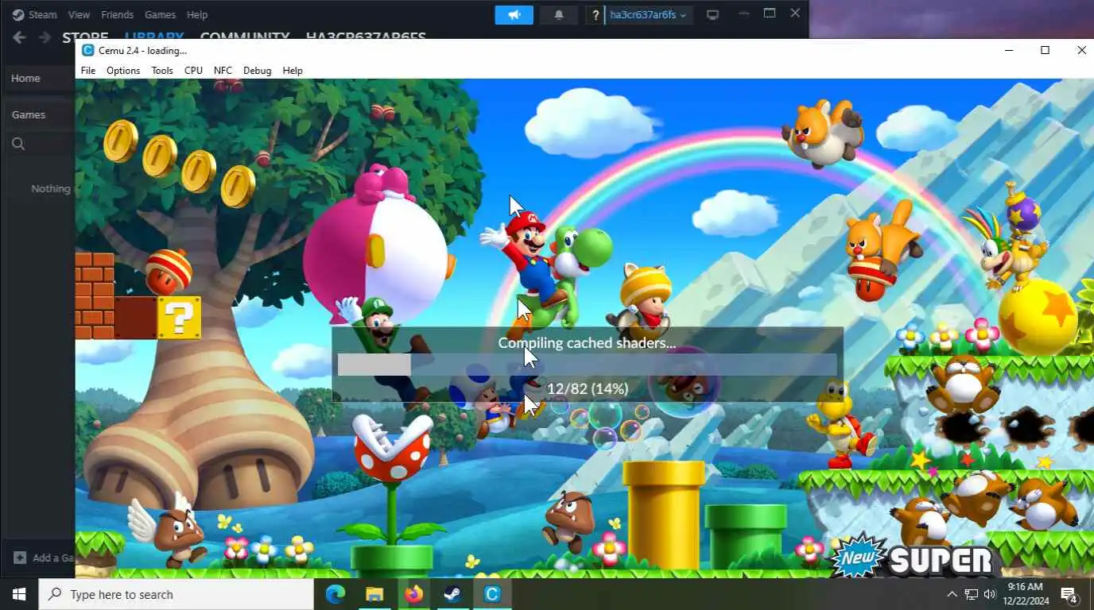Open View menu in Steam window
Image resolution: width=1094 pixels, height=610 pixels.
point(79,14)
